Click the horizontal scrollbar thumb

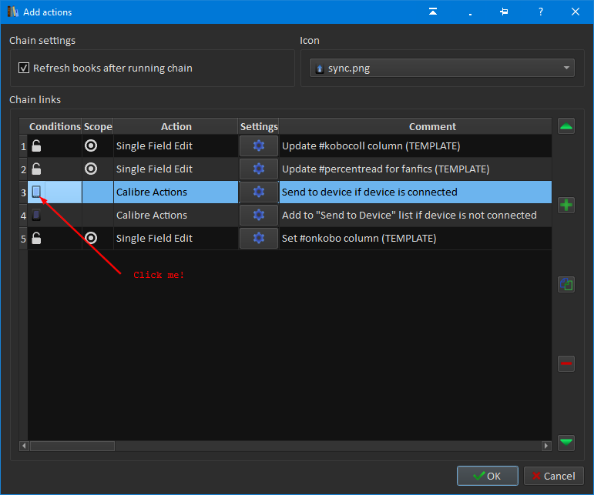[x=72, y=446]
